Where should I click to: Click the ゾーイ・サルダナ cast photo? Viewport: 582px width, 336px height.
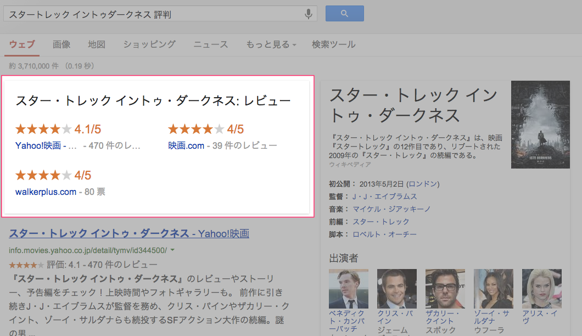coord(493,288)
